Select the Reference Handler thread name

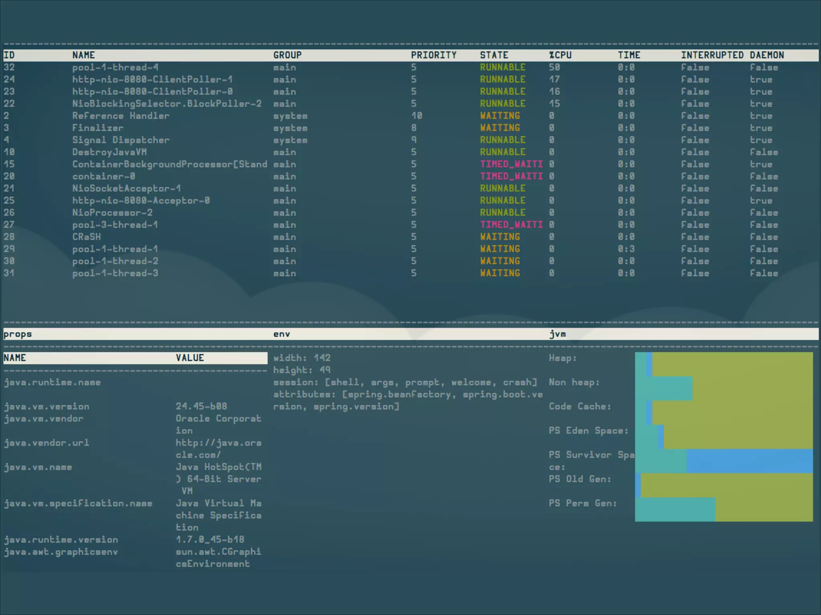point(121,116)
